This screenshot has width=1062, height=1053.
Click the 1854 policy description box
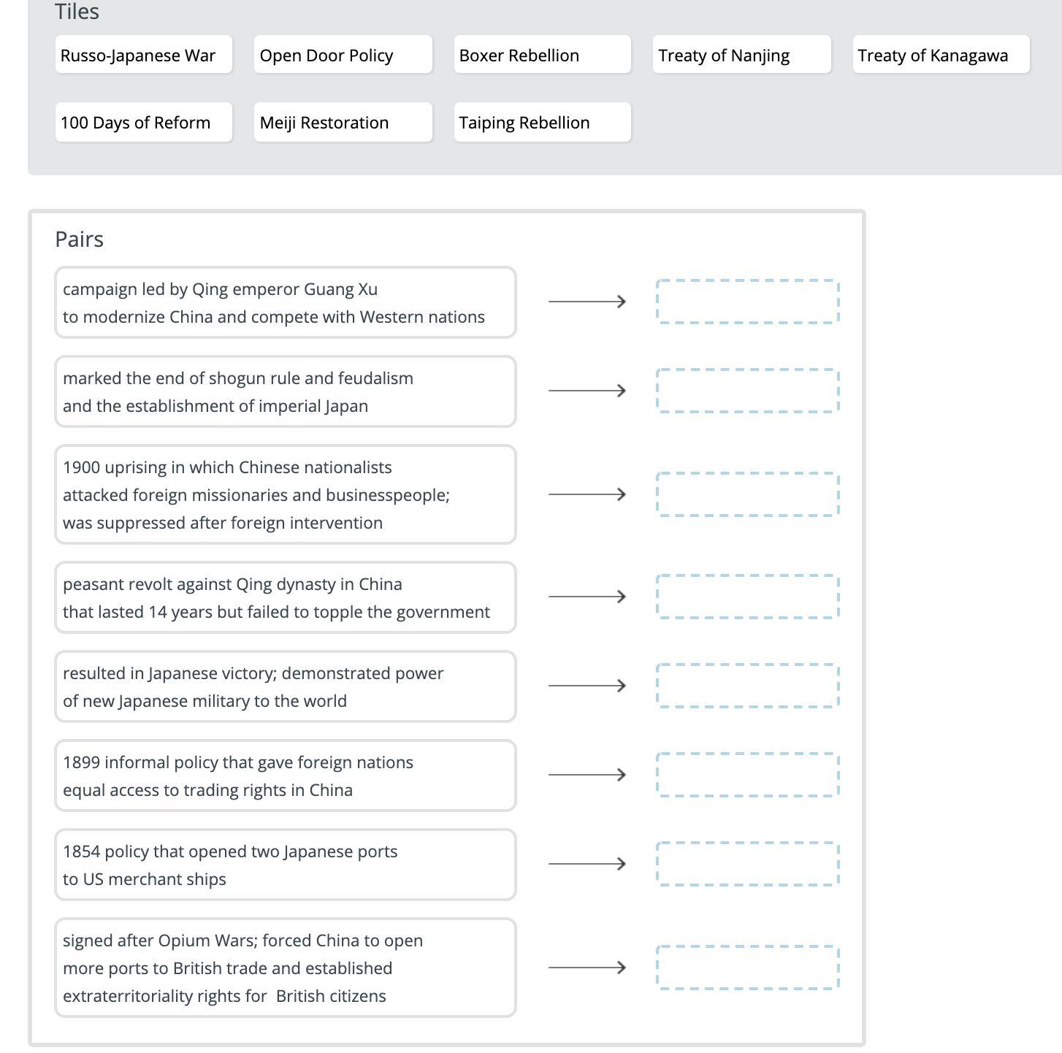point(285,865)
